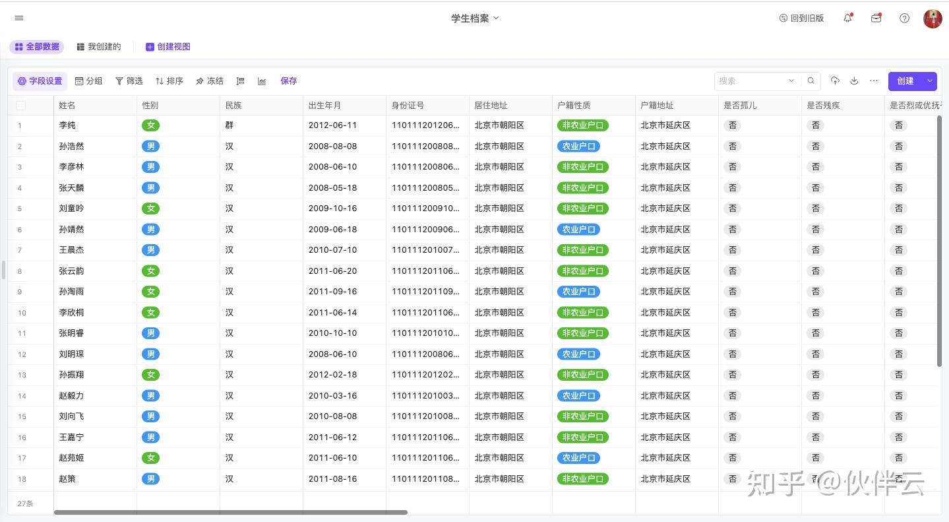The image size is (949, 522).
Task: Click the upload import icon
Action: coord(835,81)
